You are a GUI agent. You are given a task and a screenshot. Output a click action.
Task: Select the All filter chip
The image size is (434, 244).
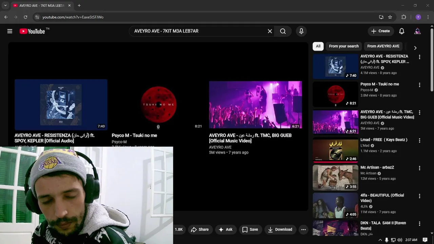(318, 46)
